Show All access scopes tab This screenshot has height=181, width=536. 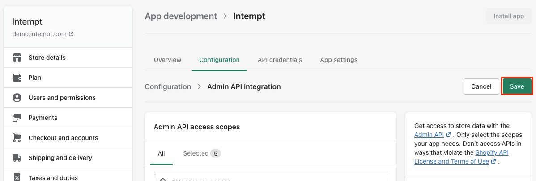tap(162, 154)
